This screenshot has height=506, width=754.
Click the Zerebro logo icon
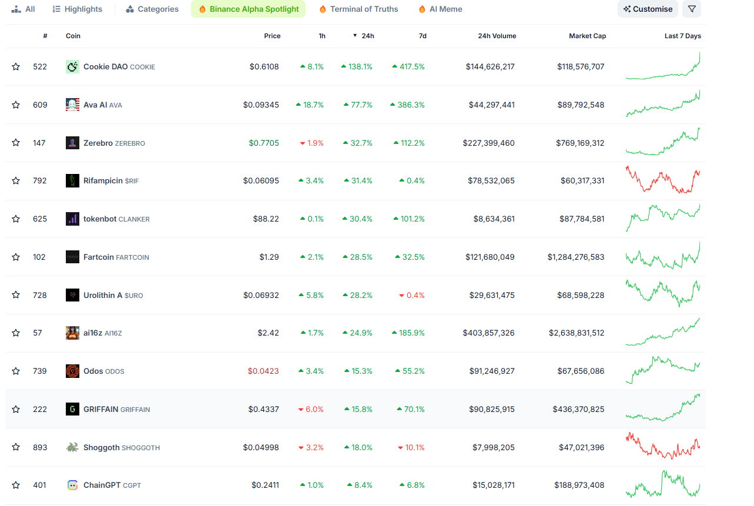pos(72,143)
